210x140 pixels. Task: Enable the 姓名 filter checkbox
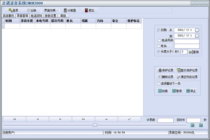(159, 46)
